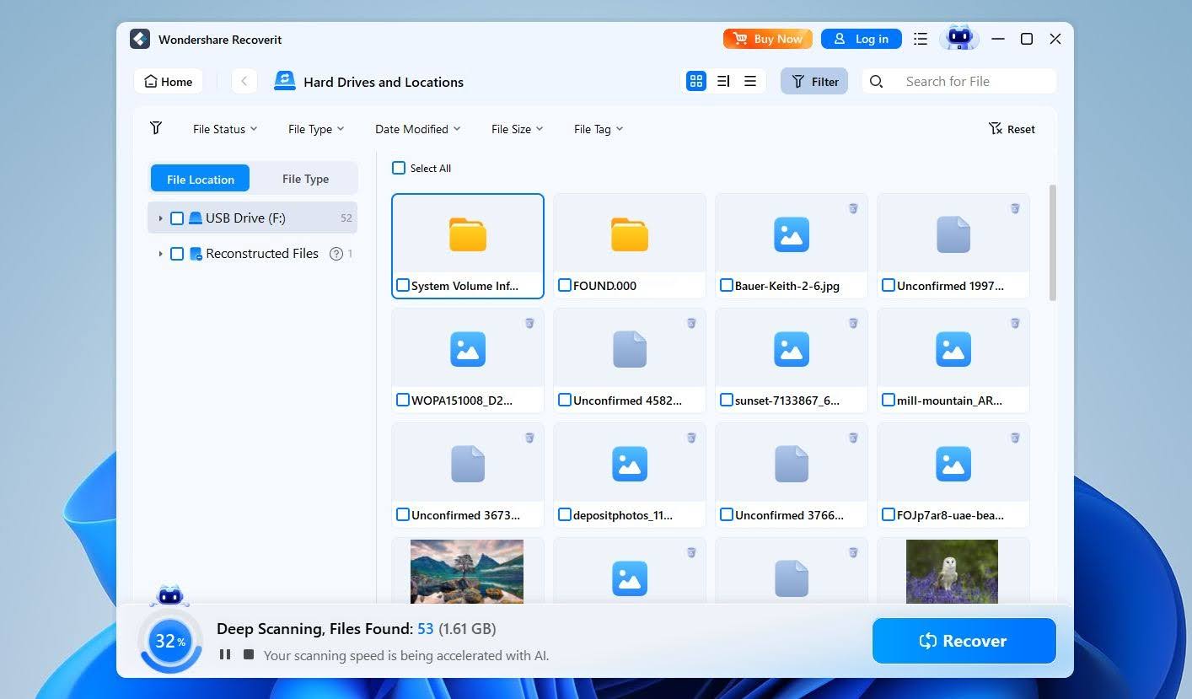
Task: Click the 32% scan progress circle
Action: pos(170,641)
